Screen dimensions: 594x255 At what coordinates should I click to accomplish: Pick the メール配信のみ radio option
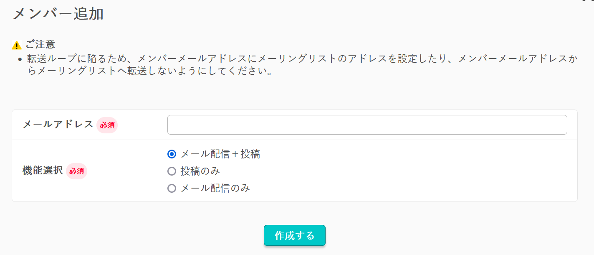coord(172,189)
